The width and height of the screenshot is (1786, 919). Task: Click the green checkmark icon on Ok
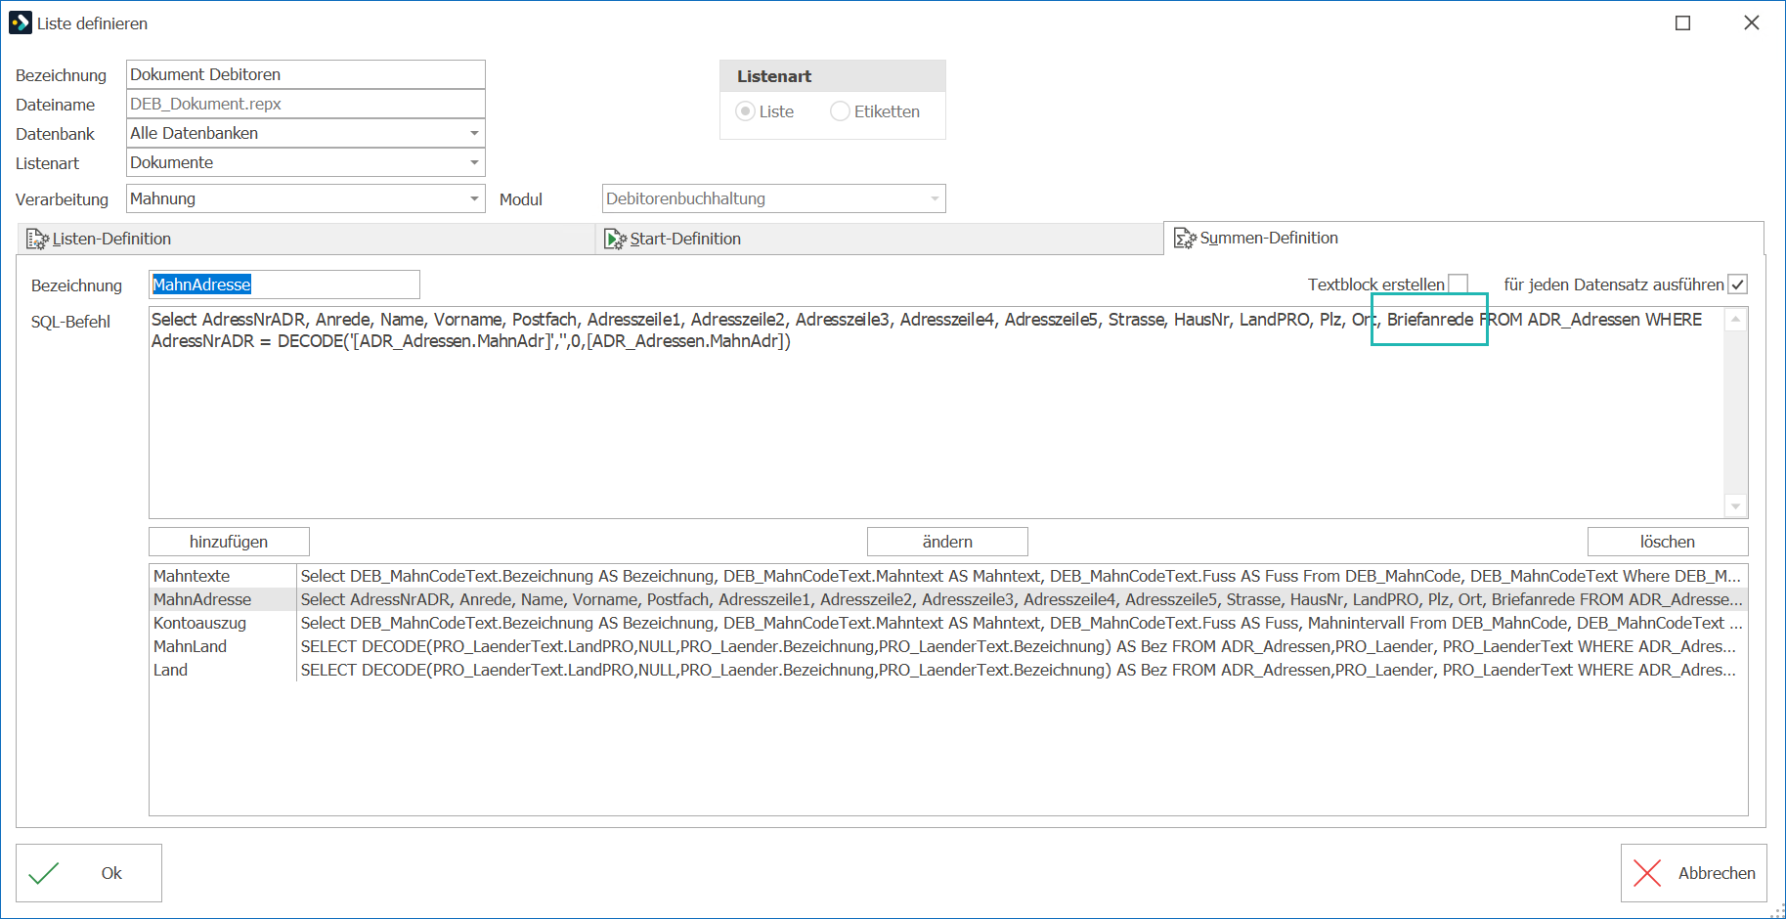coord(44,873)
